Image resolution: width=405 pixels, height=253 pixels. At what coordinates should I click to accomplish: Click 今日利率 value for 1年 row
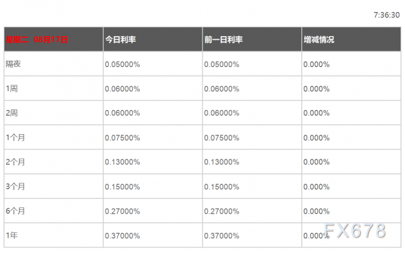click(123, 235)
